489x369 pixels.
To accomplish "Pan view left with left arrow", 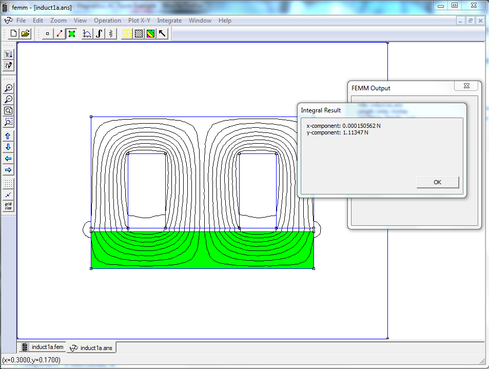I will click(x=8, y=159).
